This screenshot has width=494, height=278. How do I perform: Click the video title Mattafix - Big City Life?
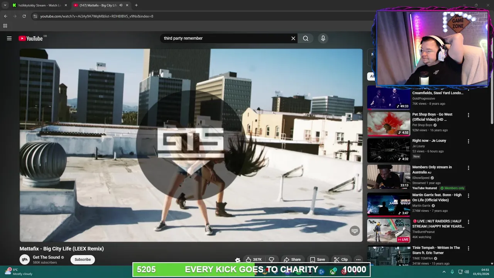[62, 249]
